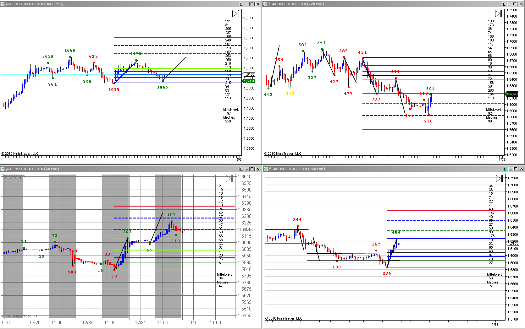Click red swing label 553 in 720 Min chart

click(377, 100)
